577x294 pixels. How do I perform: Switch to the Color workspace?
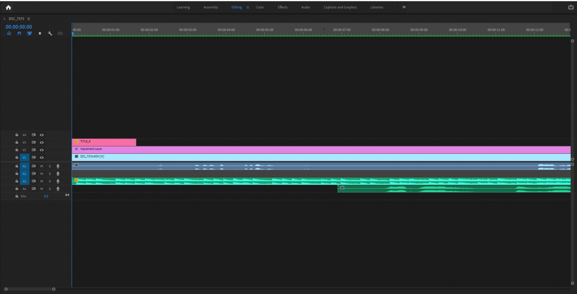260,7
